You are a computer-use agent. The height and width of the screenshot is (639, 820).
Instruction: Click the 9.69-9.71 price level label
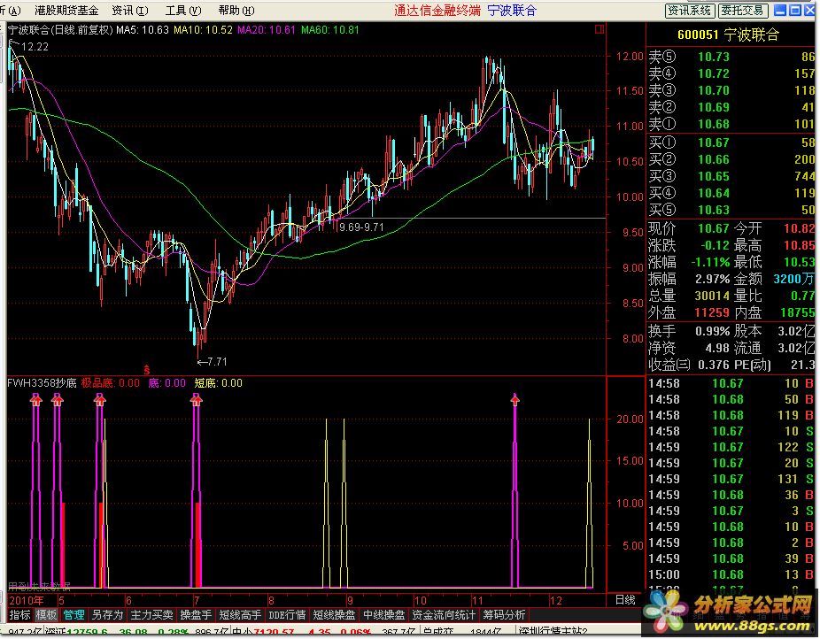(361, 227)
